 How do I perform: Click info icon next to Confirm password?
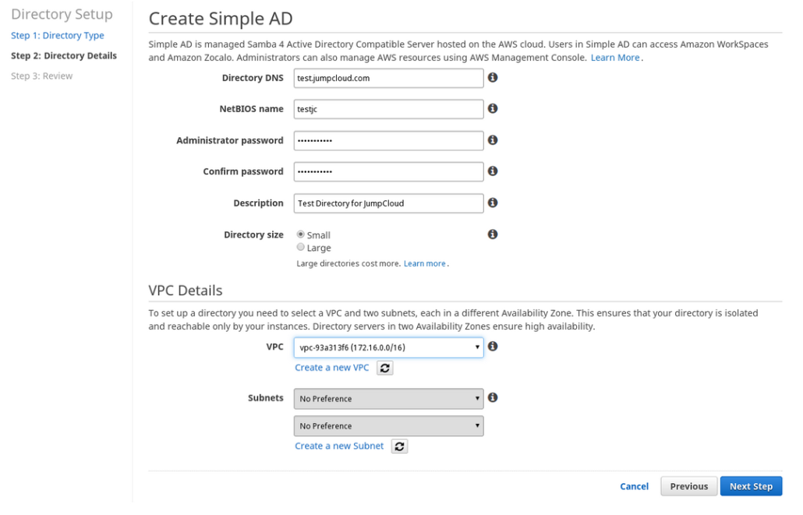pyautogui.click(x=493, y=171)
